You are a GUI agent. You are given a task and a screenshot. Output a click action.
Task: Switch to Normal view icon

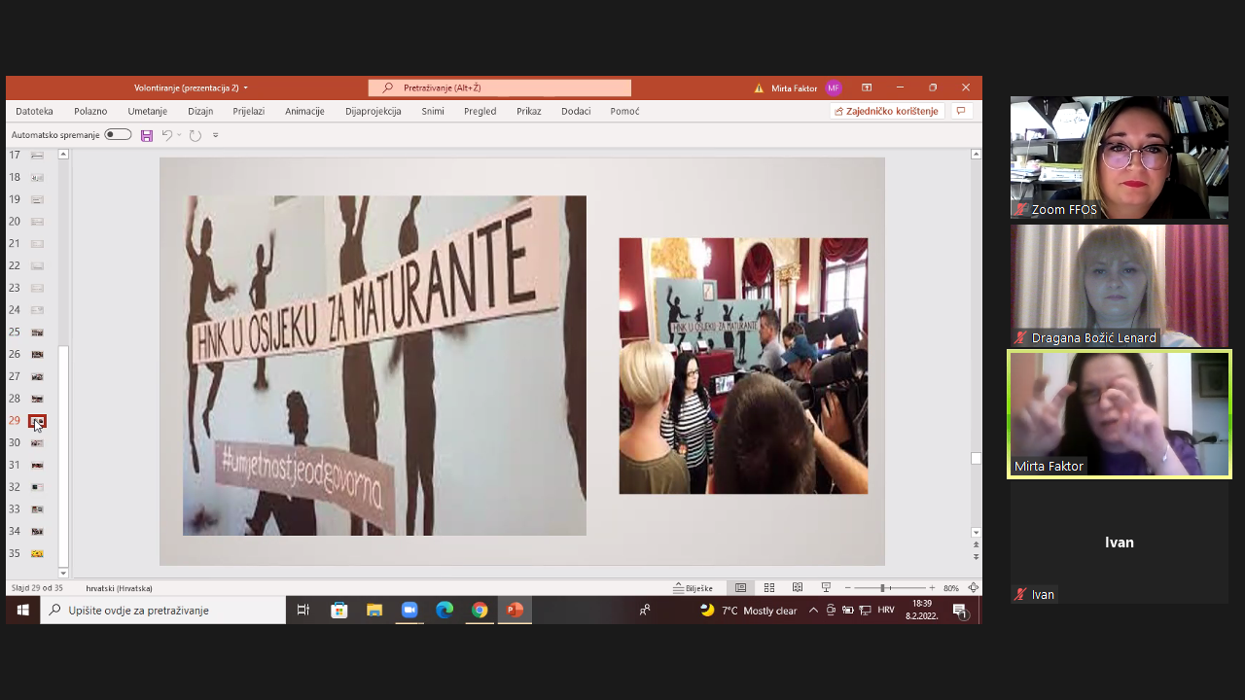point(740,588)
